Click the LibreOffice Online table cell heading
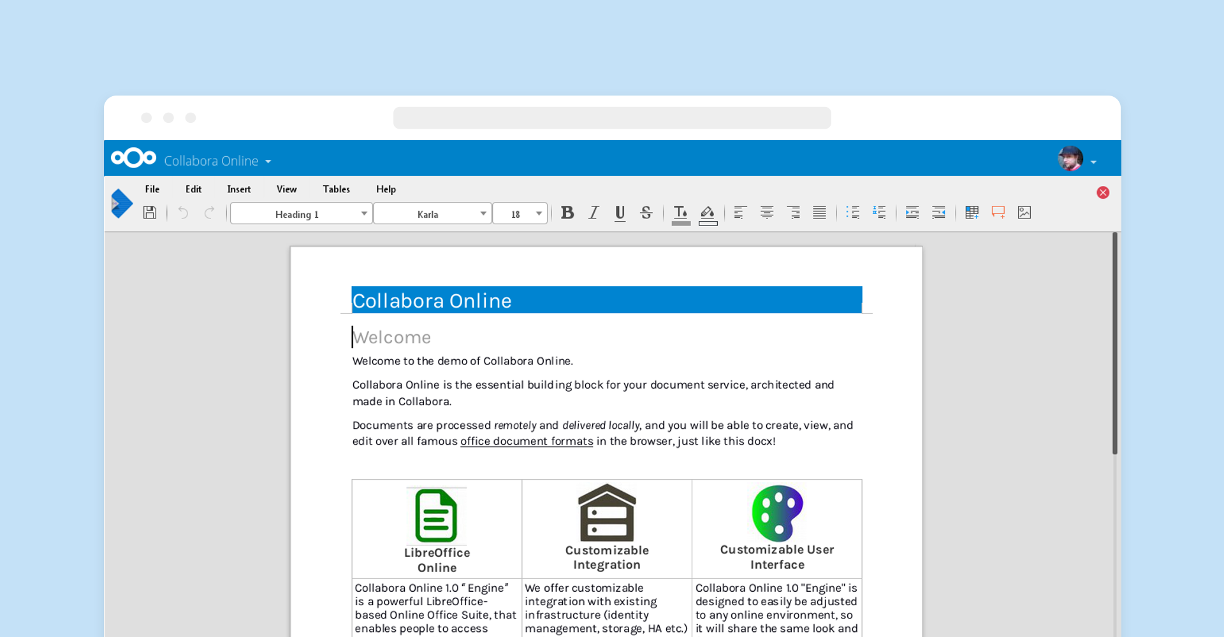 click(437, 560)
